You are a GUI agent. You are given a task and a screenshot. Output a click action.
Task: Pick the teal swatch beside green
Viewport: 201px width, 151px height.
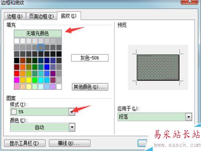(x=41, y=67)
